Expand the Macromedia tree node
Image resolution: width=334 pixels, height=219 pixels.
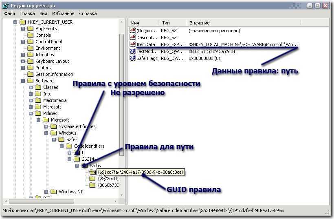[x=31, y=100]
